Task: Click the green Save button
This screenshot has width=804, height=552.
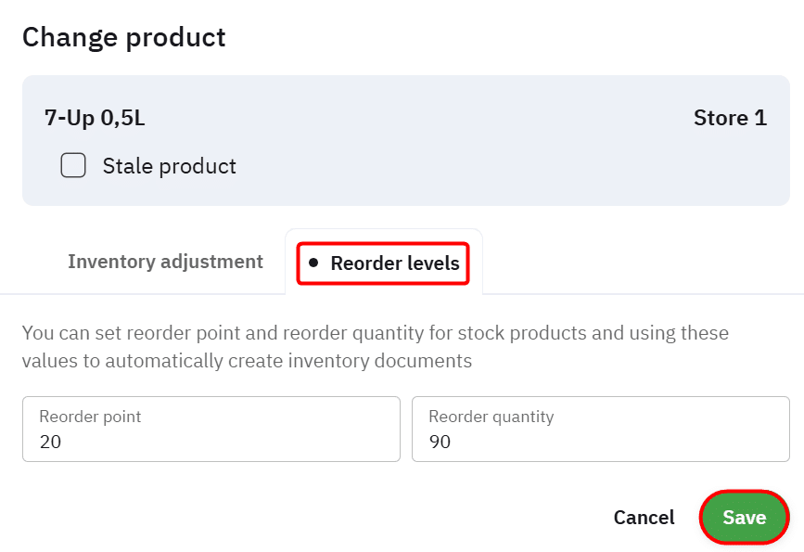Action: [x=744, y=517]
